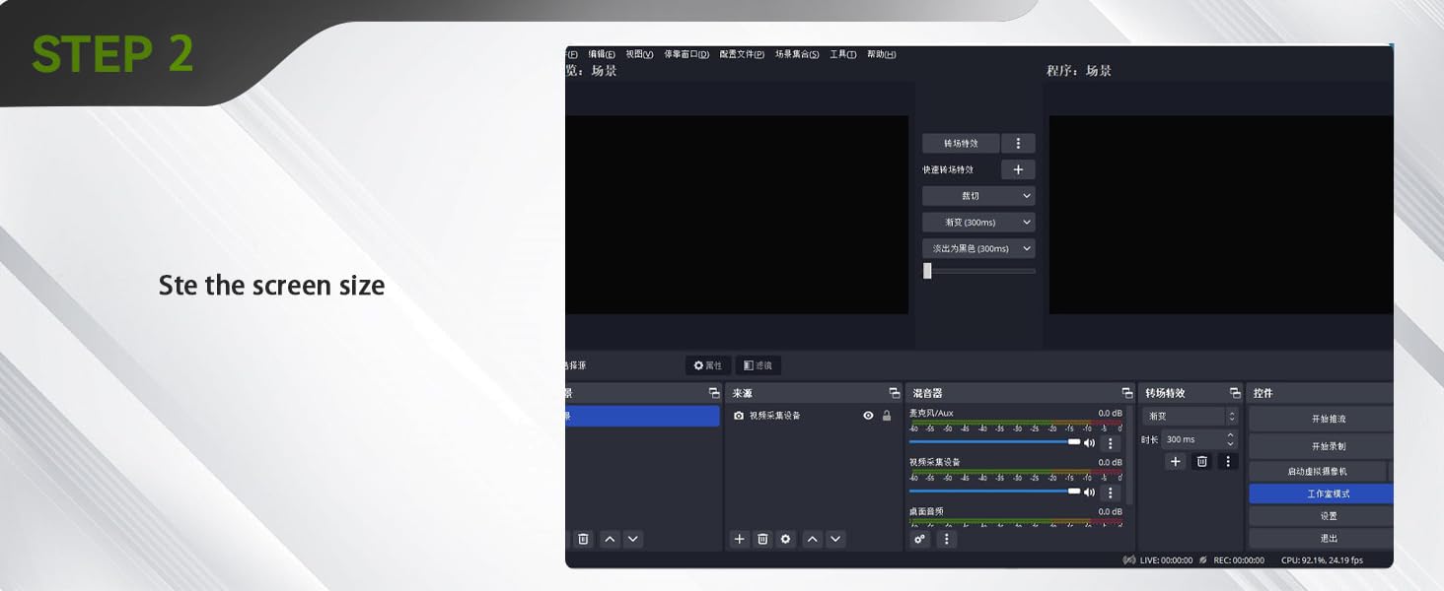This screenshot has width=1444, height=591.
Task: Click 开始录制 to start recording
Action: [x=1322, y=446]
